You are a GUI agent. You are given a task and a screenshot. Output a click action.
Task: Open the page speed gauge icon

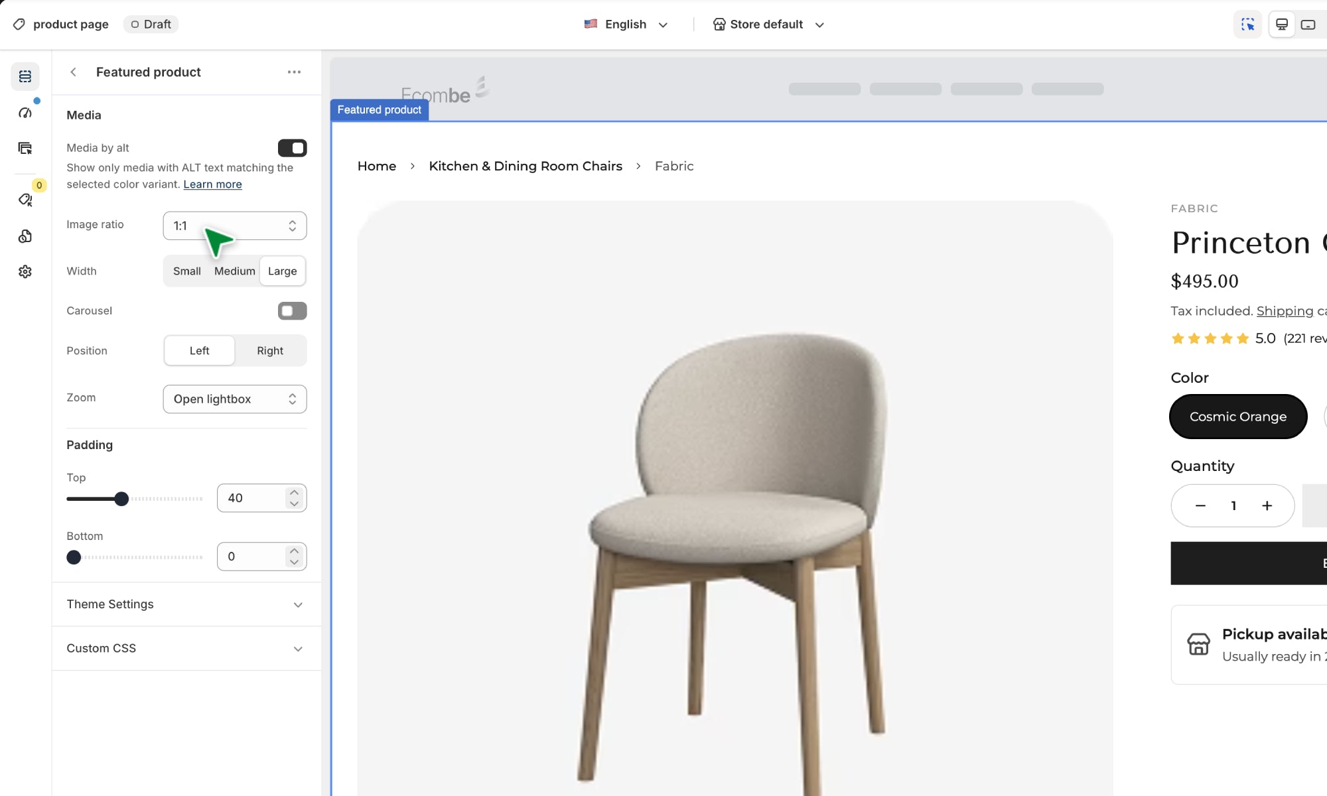pyautogui.click(x=25, y=113)
